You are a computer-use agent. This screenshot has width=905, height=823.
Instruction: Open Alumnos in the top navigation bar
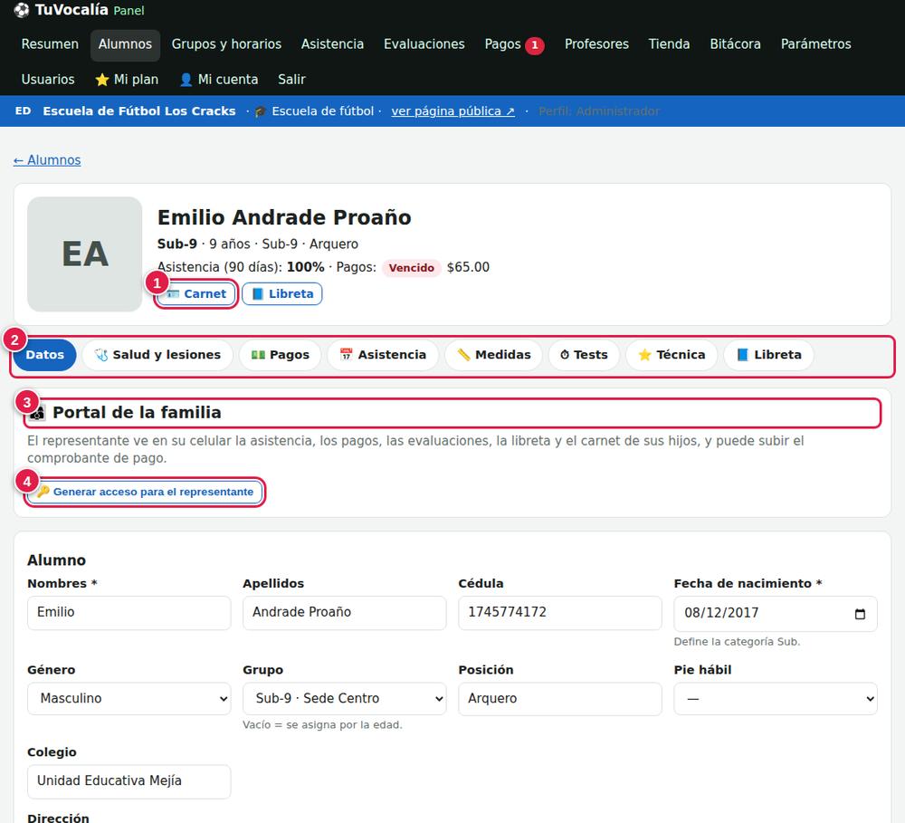point(125,44)
